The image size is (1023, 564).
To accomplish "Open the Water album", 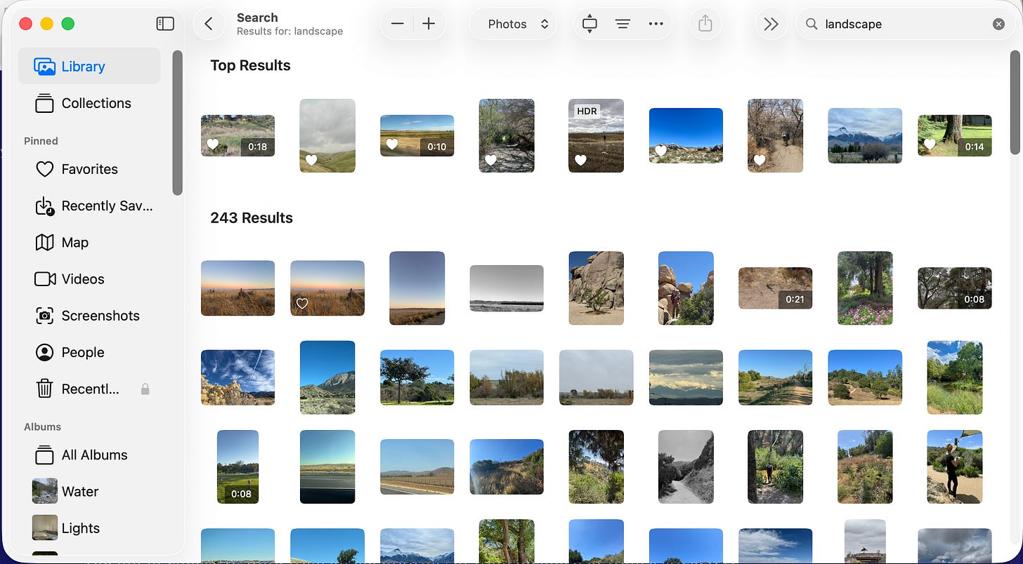I will [89, 491].
